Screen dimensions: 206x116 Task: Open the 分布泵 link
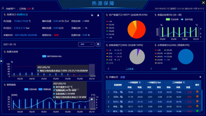[x=174, y=69]
